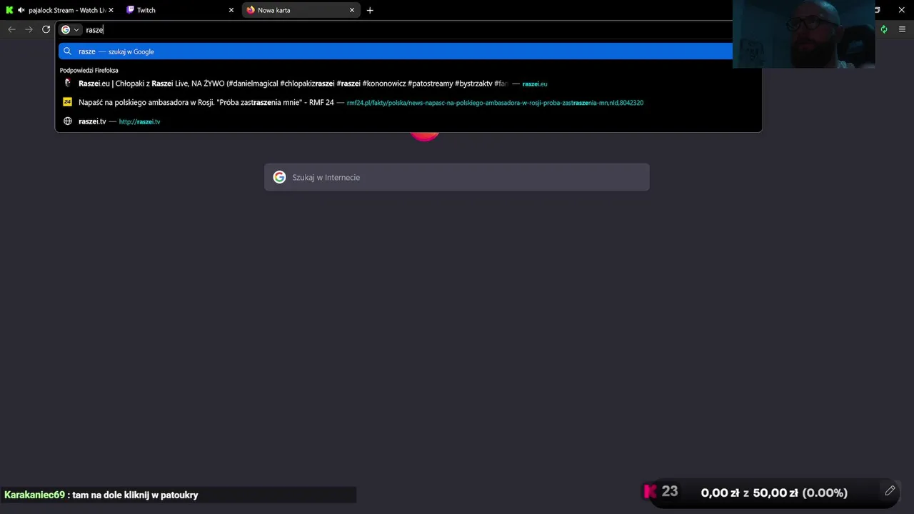
Task: Click the pencil edit icon on donation goal
Action: [x=890, y=490]
